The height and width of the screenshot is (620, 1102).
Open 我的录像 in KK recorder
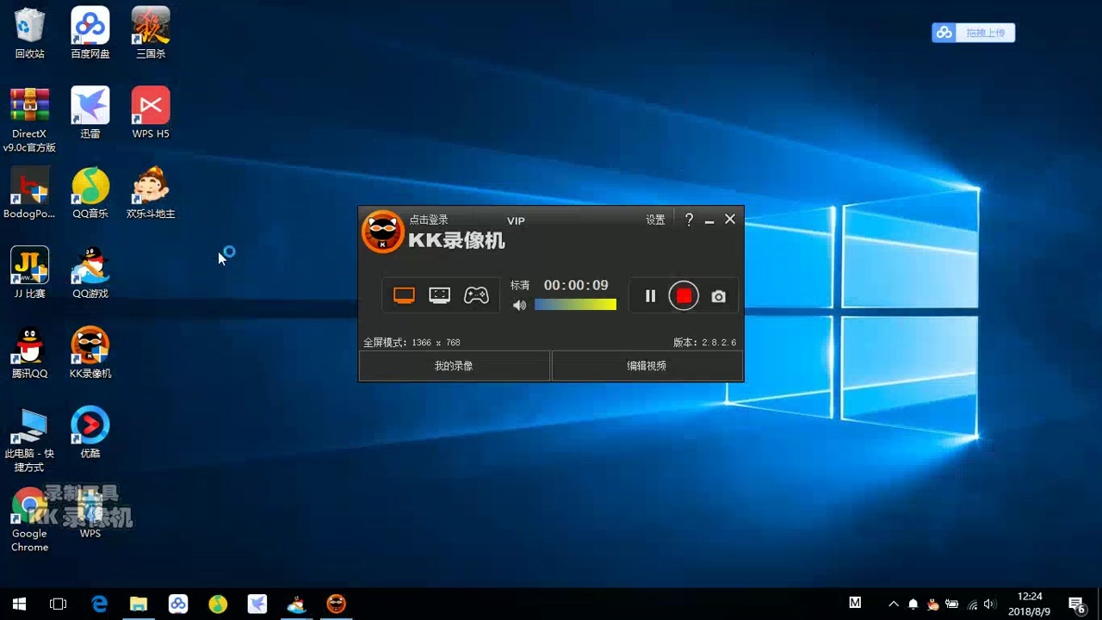[454, 366]
